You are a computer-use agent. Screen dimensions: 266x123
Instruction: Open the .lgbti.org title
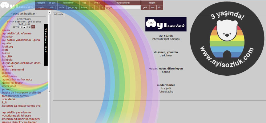click(7, 47)
